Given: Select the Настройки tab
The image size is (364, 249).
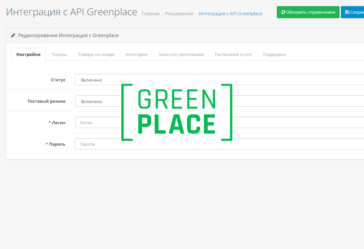Looking at the screenshot, I should tap(28, 54).
